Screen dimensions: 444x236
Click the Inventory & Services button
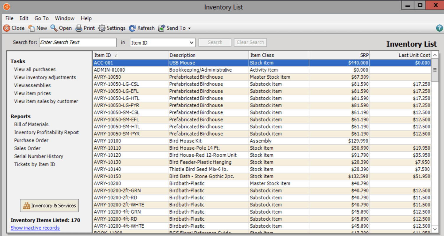click(x=49, y=206)
